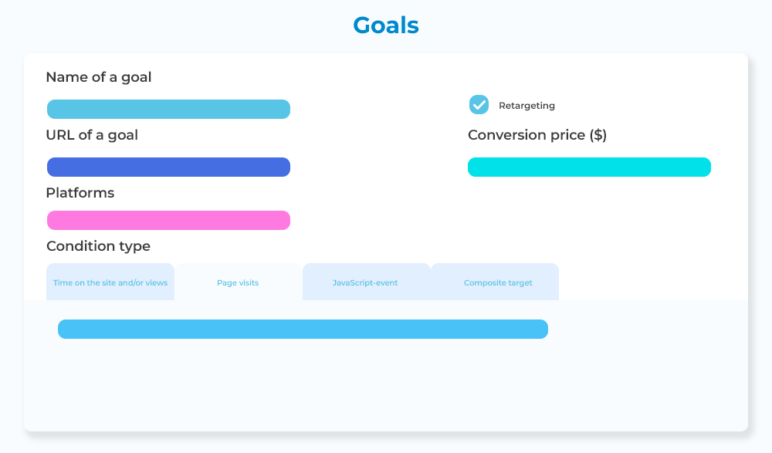Click the 'Condition type' label
Screen dimensions: 772x453
coord(98,246)
